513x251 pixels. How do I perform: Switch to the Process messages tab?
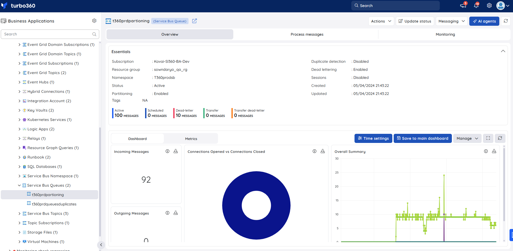[307, 34]
